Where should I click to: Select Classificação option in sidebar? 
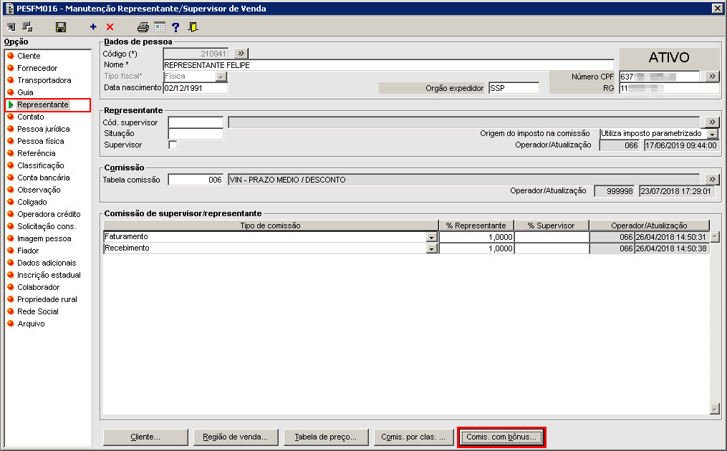pos(41,165)
